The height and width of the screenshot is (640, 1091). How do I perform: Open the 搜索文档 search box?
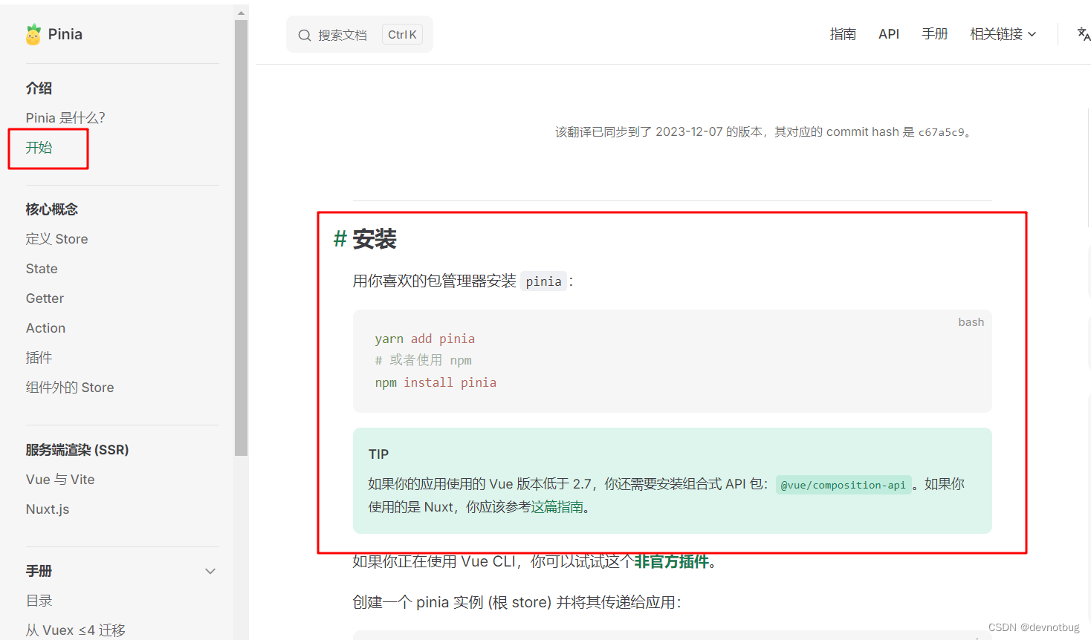pyautogui.click(x=360, y=34)
